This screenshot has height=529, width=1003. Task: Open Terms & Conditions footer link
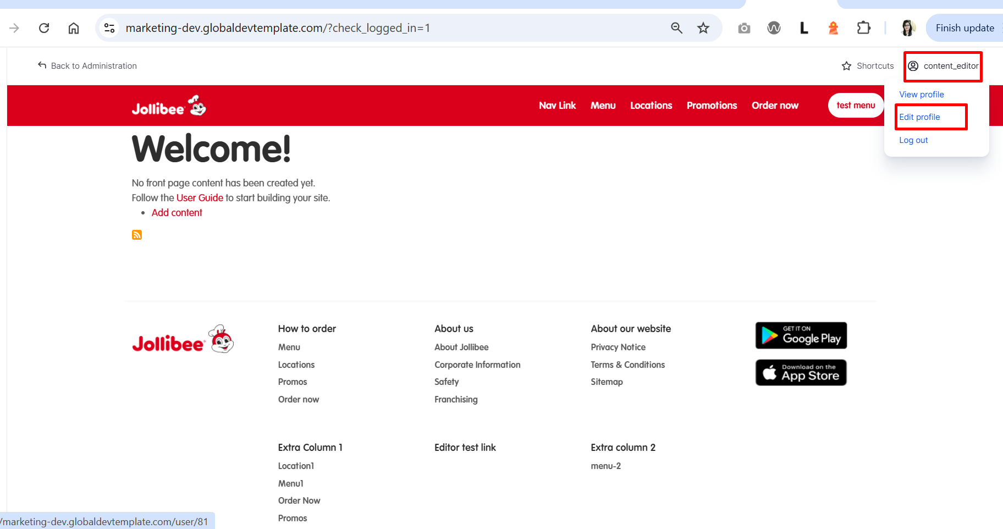628,365
